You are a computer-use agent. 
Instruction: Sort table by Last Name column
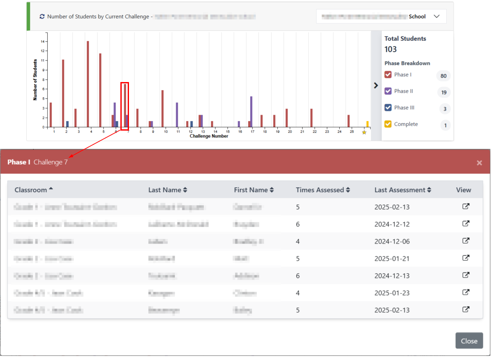tap(168, 190)
